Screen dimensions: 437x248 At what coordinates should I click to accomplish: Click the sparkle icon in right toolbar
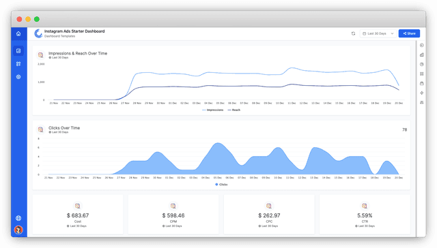click(422, 93)
